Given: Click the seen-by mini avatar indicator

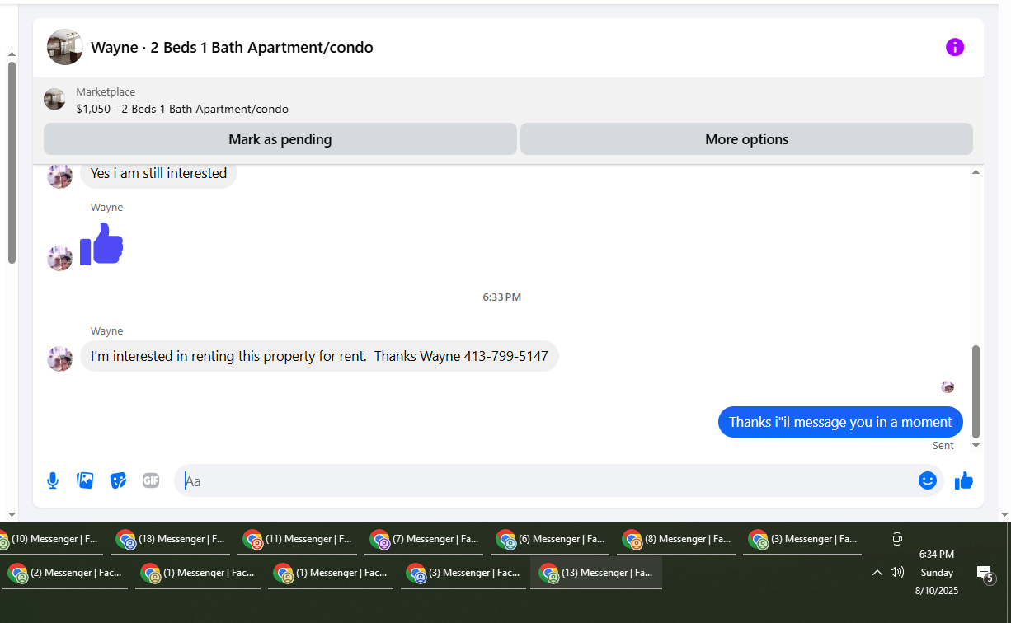Looking at the screenshot, I should 948,387.
